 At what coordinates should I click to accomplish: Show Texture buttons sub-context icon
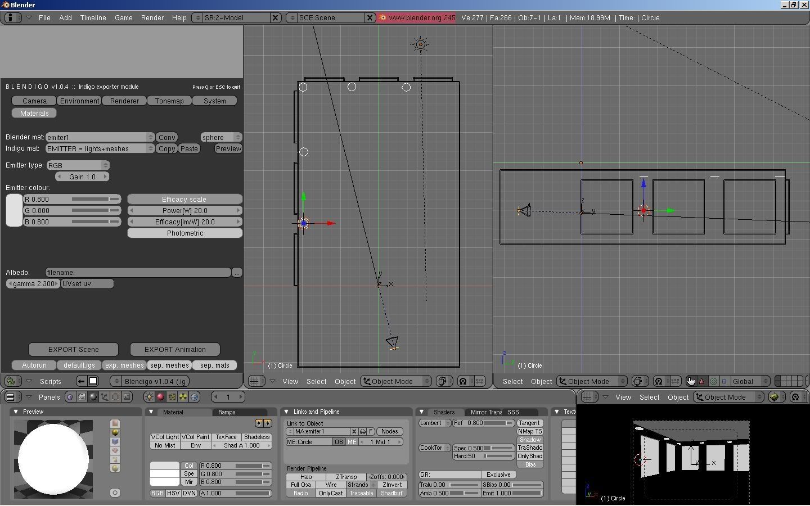tap(172, 397)
